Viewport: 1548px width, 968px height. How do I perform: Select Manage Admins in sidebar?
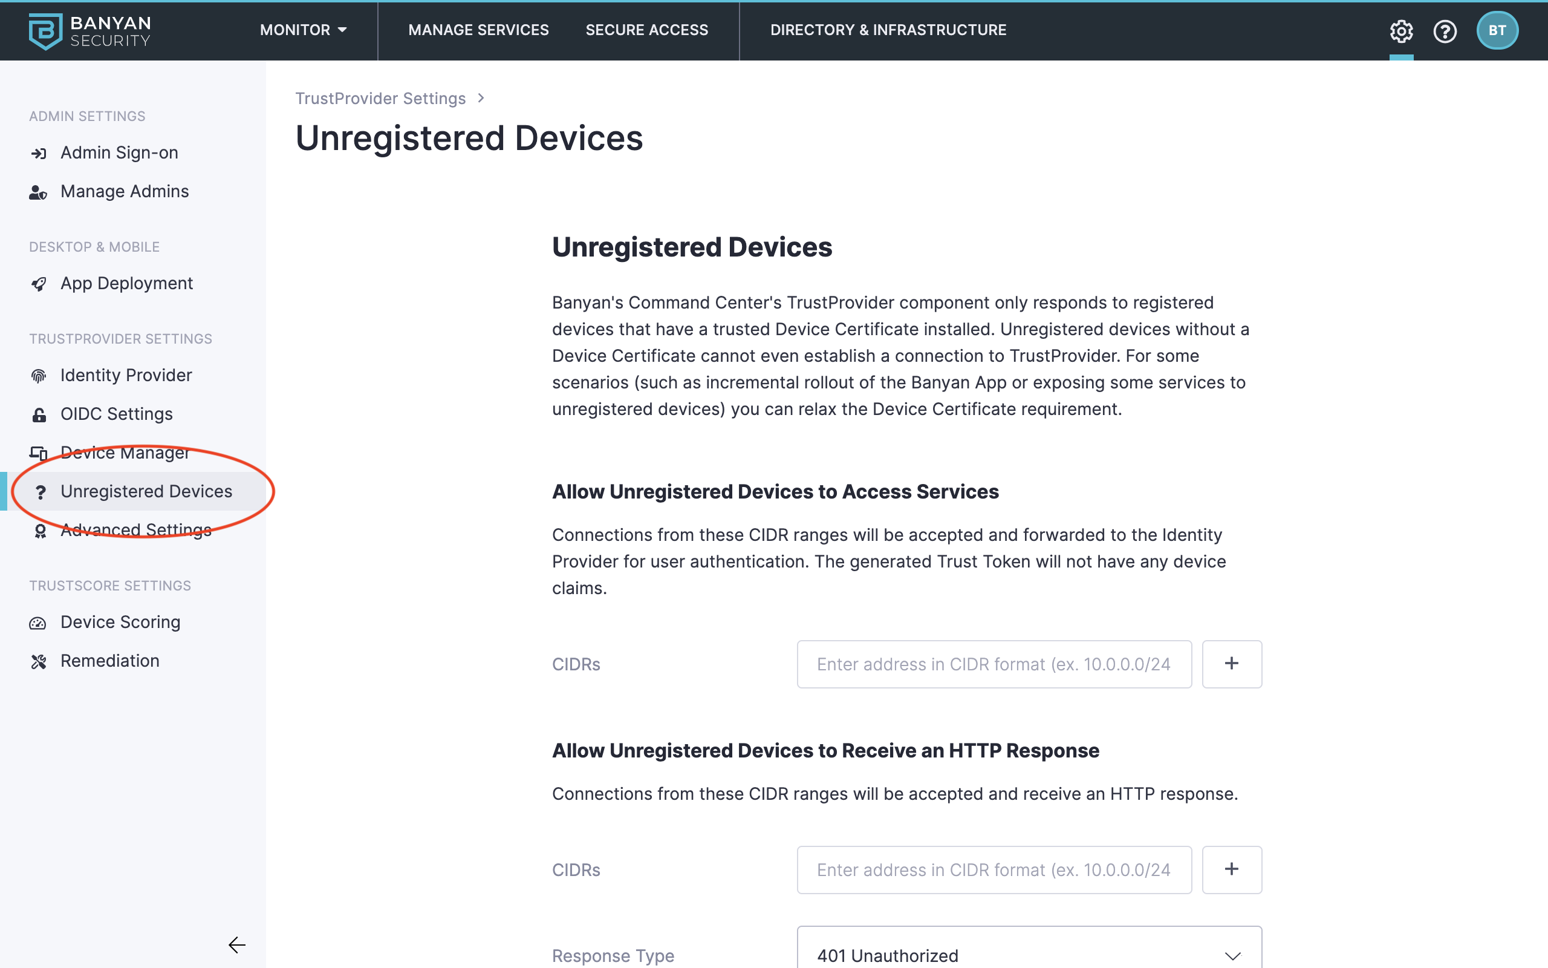tap(124, 191)
